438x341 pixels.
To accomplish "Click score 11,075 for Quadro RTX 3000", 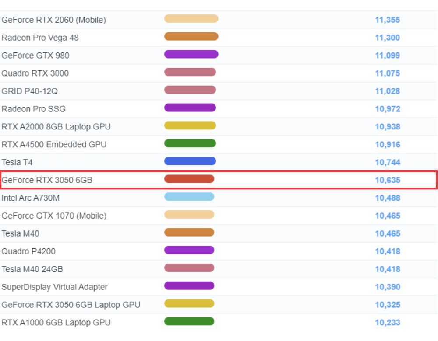I will pos(388,73).
